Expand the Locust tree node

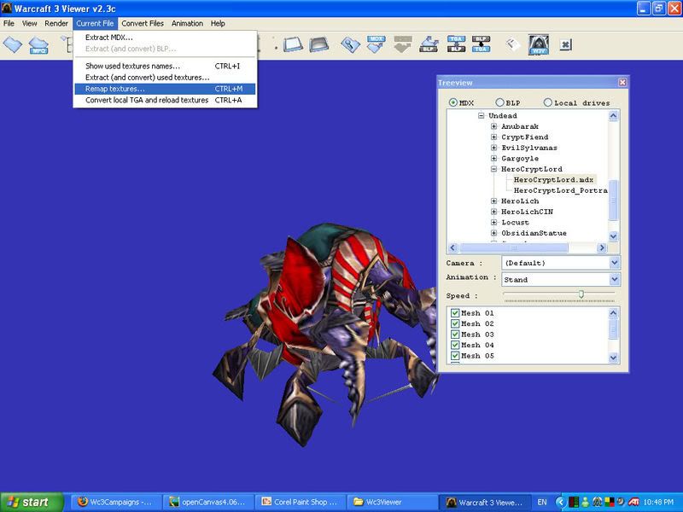pyautogui.click(x=494, y=223)
